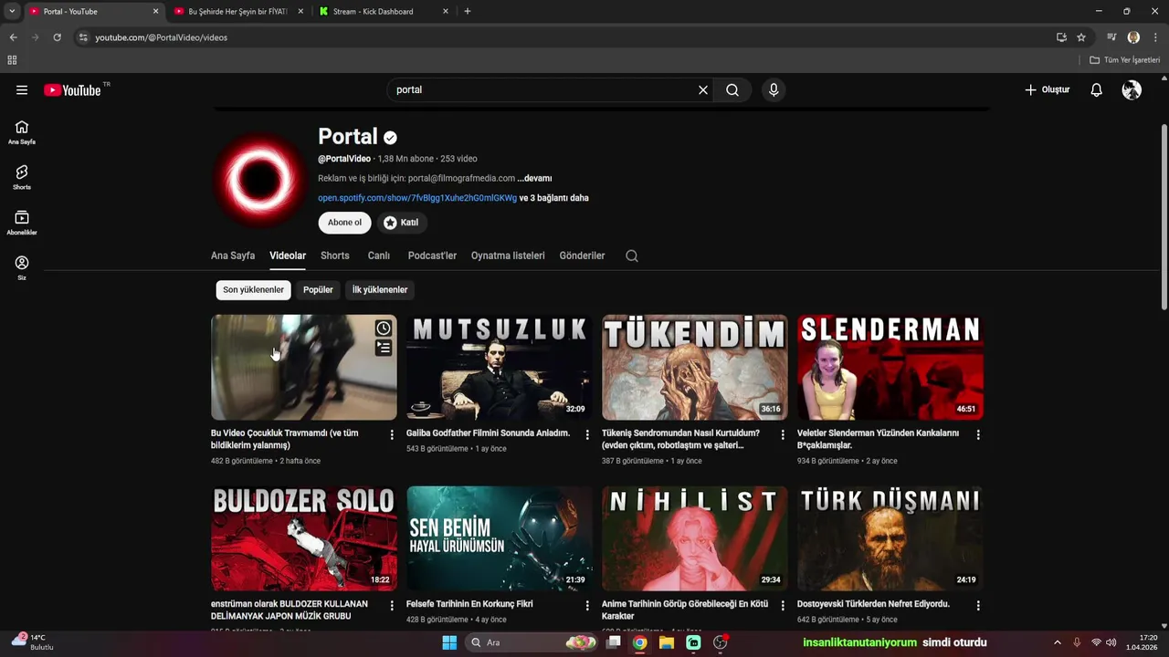Bookmark this page with star icon

pyautogui.click(x=1081, y=37)
